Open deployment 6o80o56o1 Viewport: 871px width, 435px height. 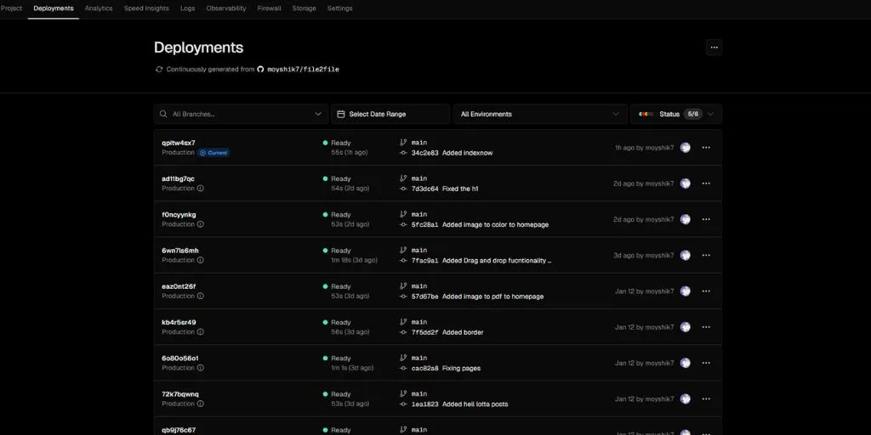(x=180, y=358)
